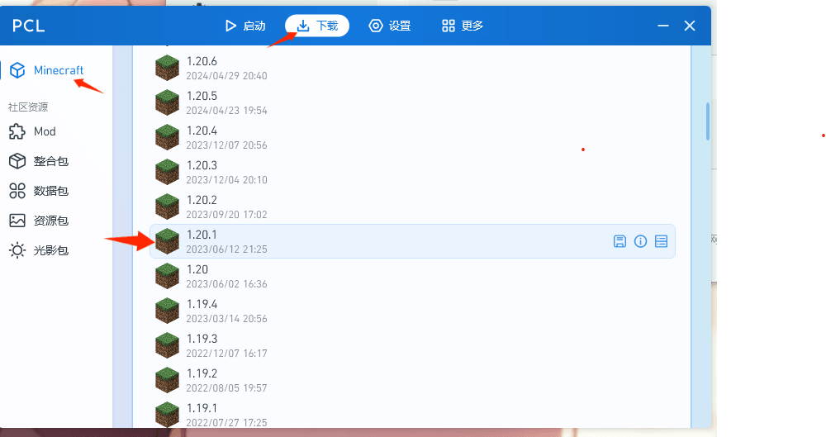Click the server list icon on 1.20.1
The height and width of the screenshot is (437, 826).
point(661,241)
